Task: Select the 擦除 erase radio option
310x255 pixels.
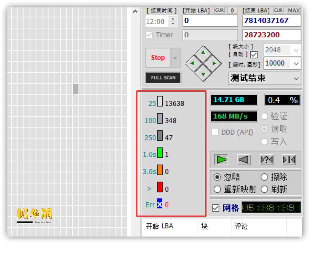Action: (x=264, y=177)
